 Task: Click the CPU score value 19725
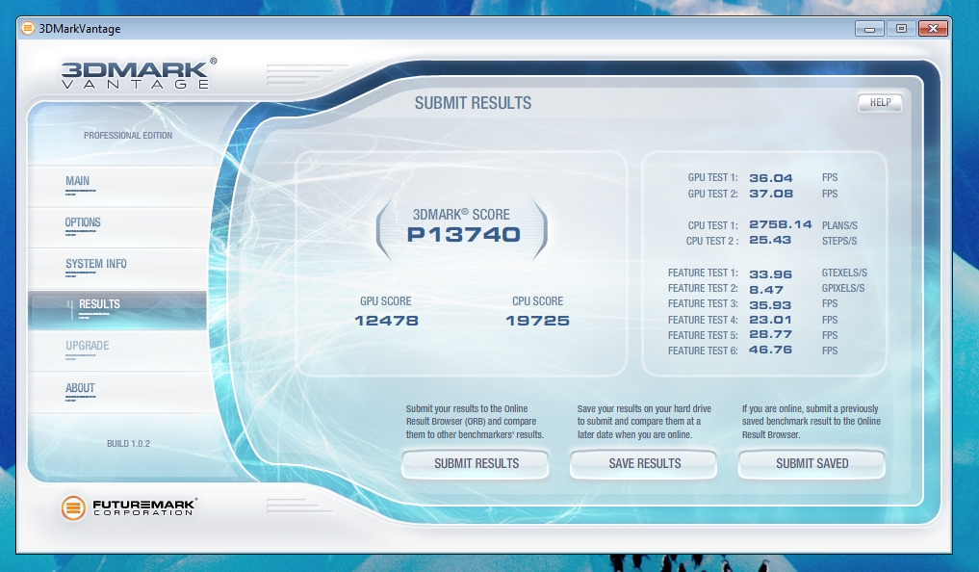coord(537,321)
